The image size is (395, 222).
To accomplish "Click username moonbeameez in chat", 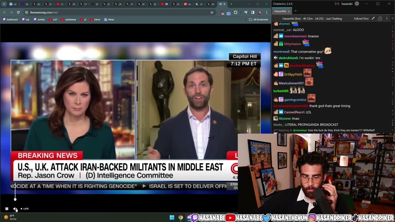I will (x=296, y=36).
